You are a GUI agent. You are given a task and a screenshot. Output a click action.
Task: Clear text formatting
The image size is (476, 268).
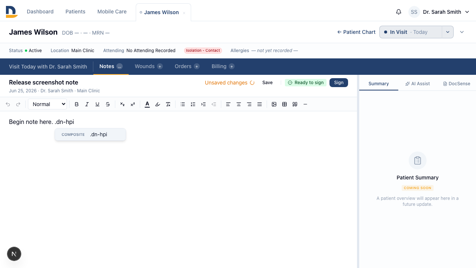click(168, 104)
